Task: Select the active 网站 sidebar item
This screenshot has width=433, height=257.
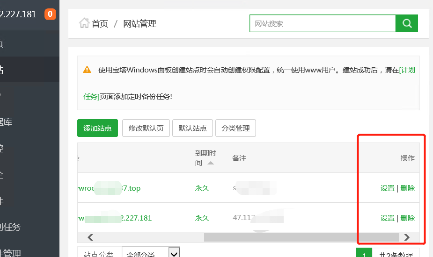Action: click(29, 70)
